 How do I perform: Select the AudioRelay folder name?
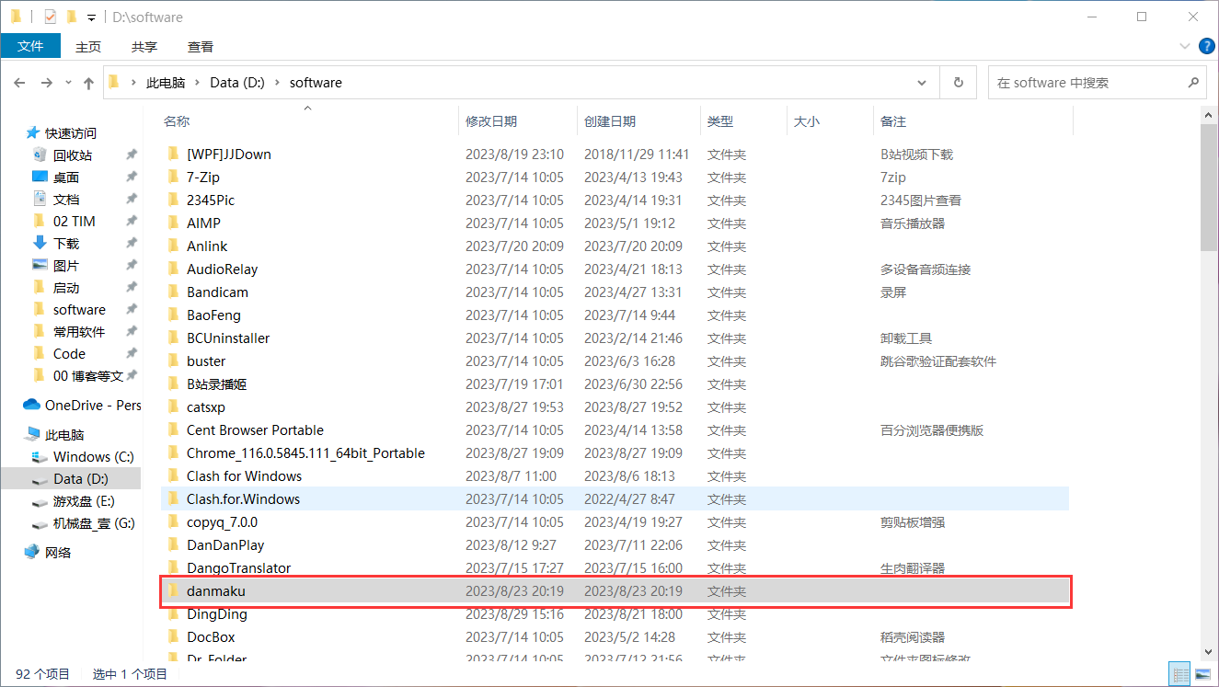point(222,269)
